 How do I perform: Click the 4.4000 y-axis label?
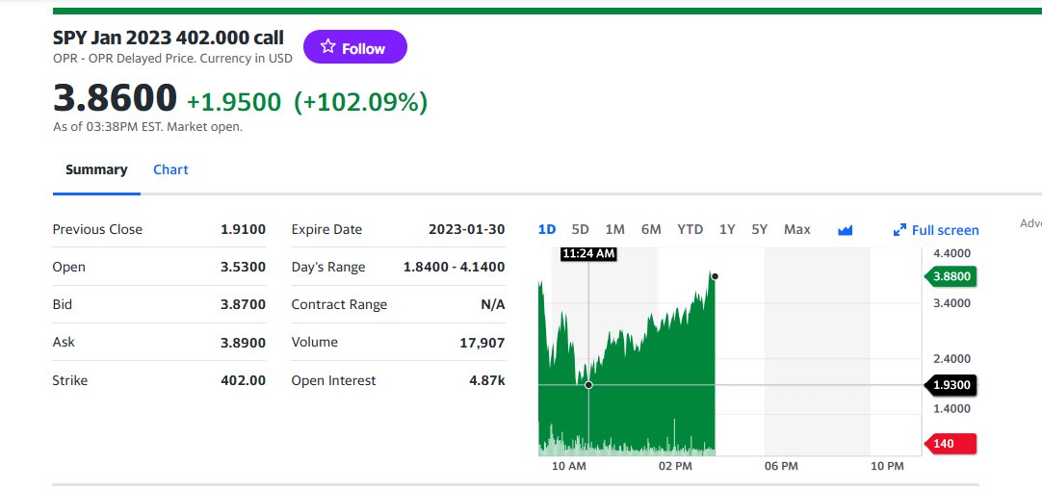pos(951,253)
